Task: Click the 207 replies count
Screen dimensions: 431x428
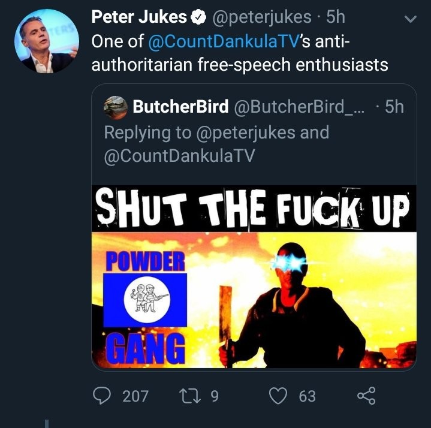Action: coord(135,396)
